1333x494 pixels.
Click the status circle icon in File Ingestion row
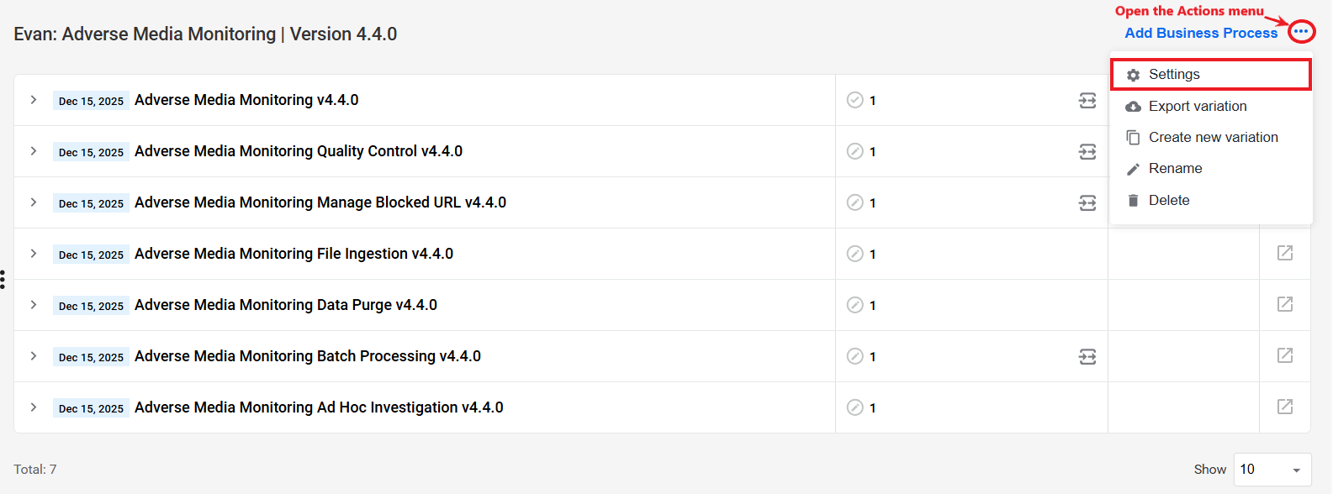[x=854, y=254]
